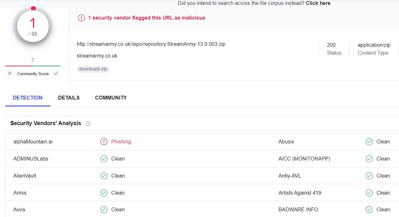Click the Avira clean checkmark icon

pyautogui.click(x=104, y=210)
